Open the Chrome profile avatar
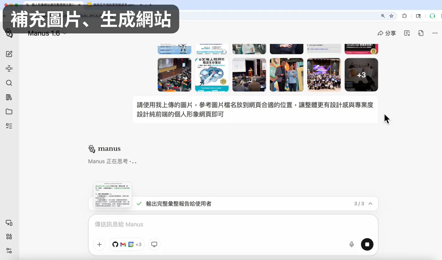Screen dimensions: 442x260 [433, 16]
